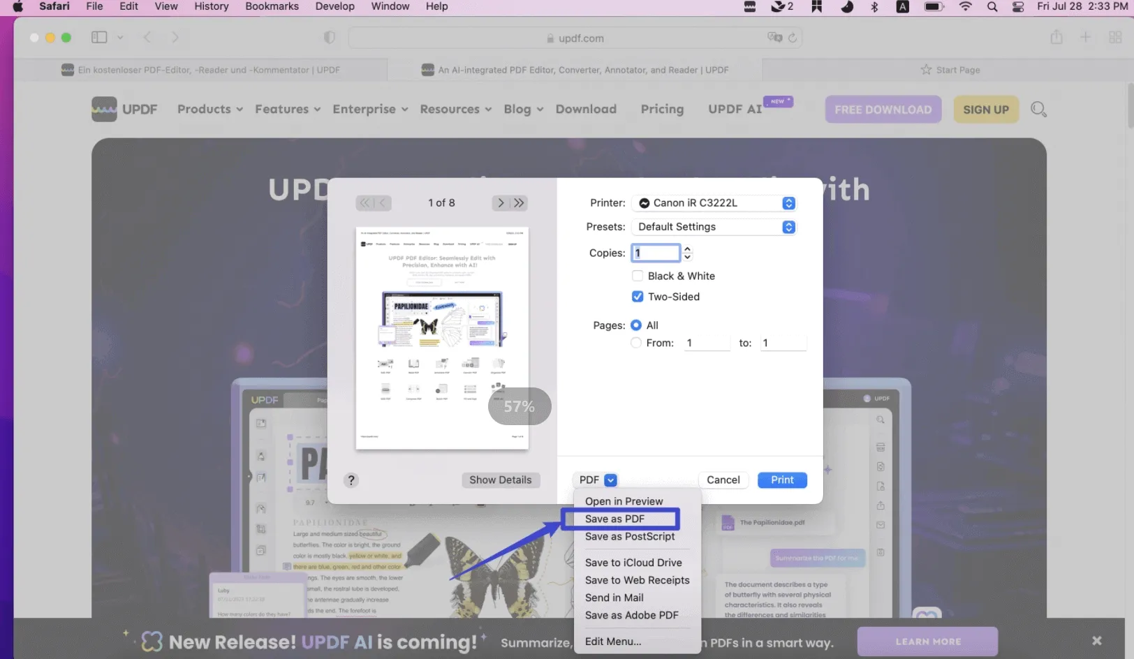Open the Bookmarks menu

click(x=272, y=6)
